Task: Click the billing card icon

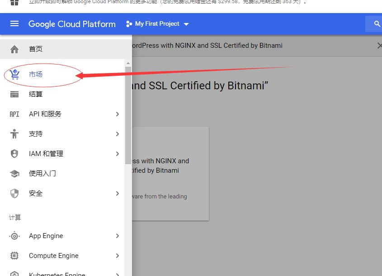Action: coord(14,94)
